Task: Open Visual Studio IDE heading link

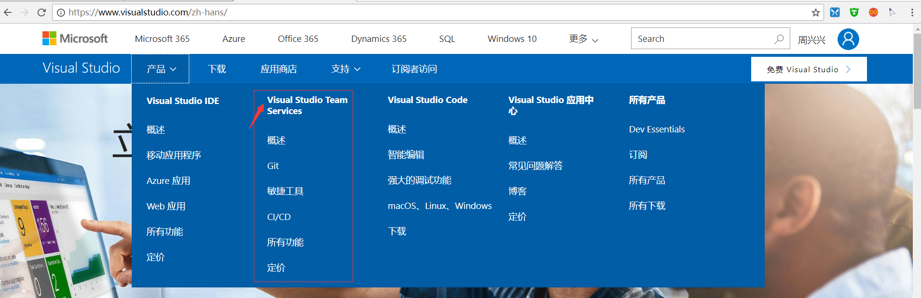Action: pyautogui.click(x=183, y=101)
